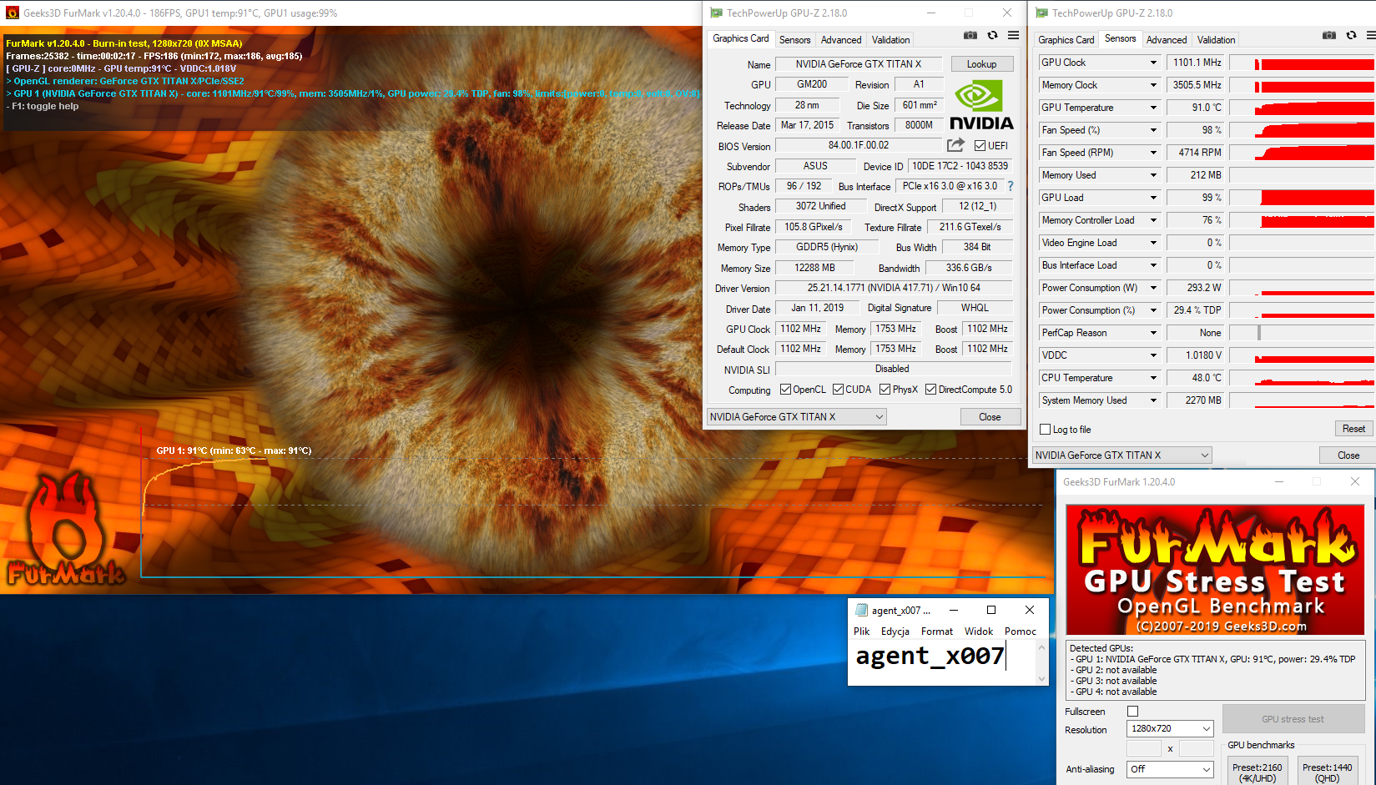Click the BIOS share/export icon
This screenshot has height=785, width=1376.
(x=955, y=145)
